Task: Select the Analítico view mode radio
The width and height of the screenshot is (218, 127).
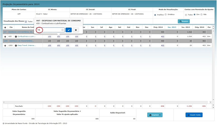Action: pos(155,15)
